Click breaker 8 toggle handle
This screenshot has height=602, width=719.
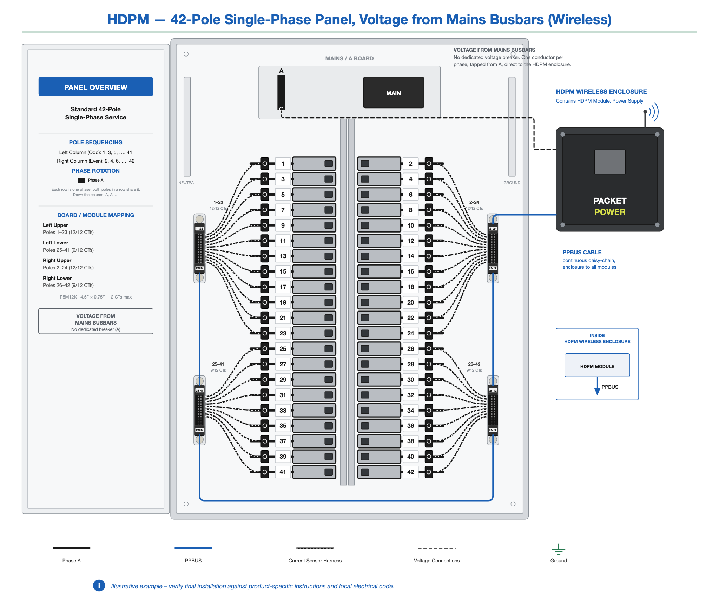(x=365, y=210)
